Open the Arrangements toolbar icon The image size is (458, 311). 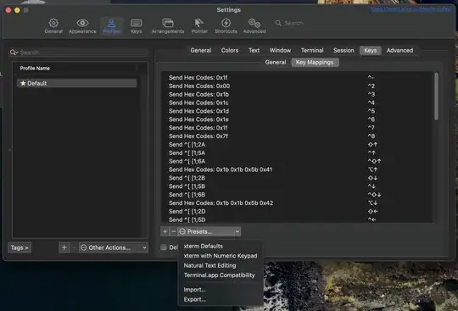(x=168, y=26)
